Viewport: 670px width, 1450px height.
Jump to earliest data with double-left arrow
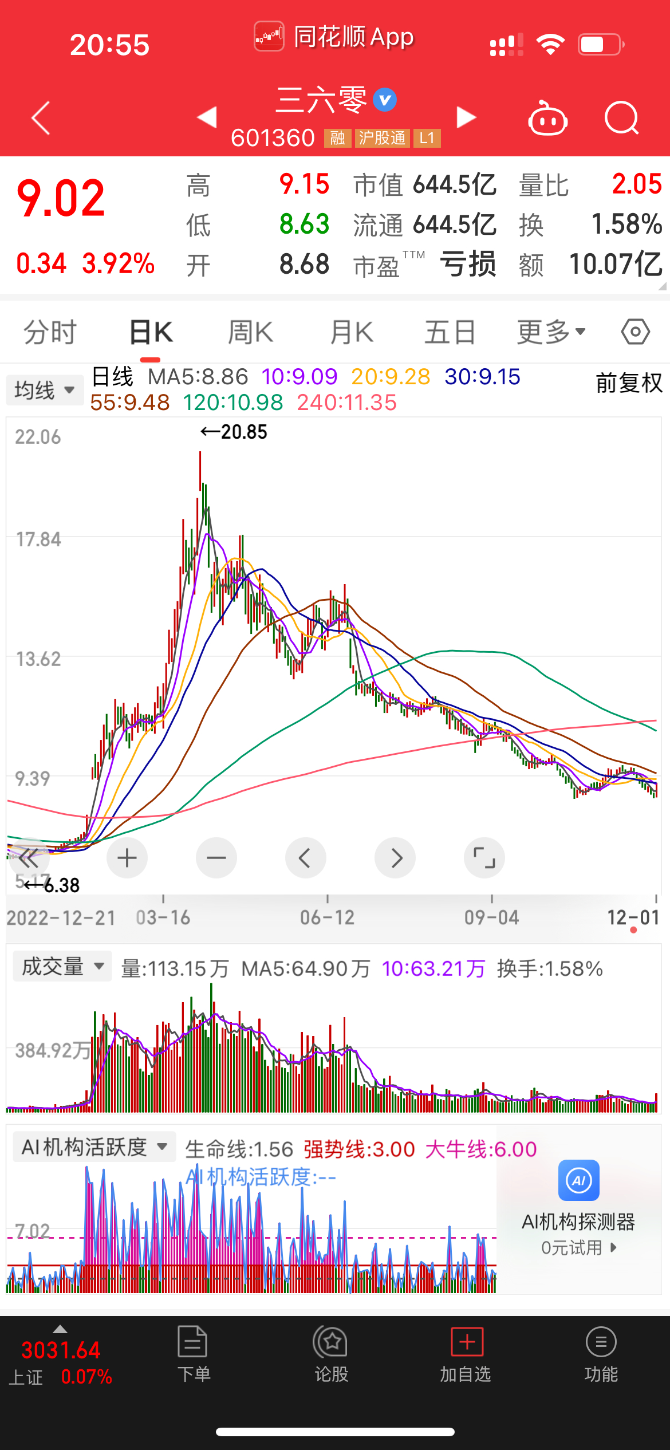pyautogui.click(x=29, y=858)
